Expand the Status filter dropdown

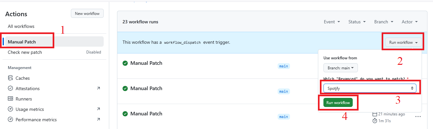tap(357, 22)
